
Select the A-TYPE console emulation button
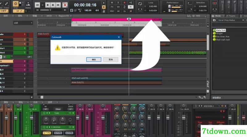(69, 133)
